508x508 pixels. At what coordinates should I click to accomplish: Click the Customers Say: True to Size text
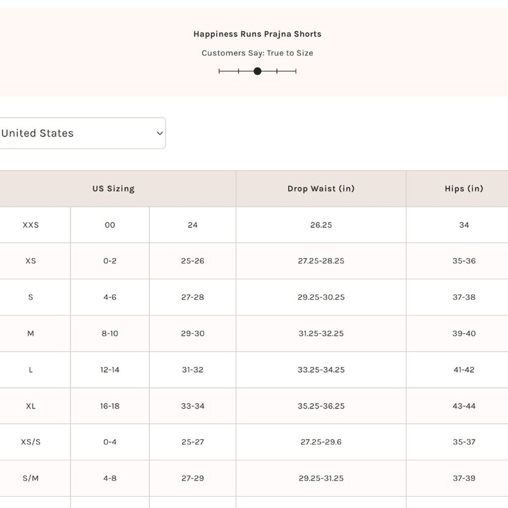(257, 53)
